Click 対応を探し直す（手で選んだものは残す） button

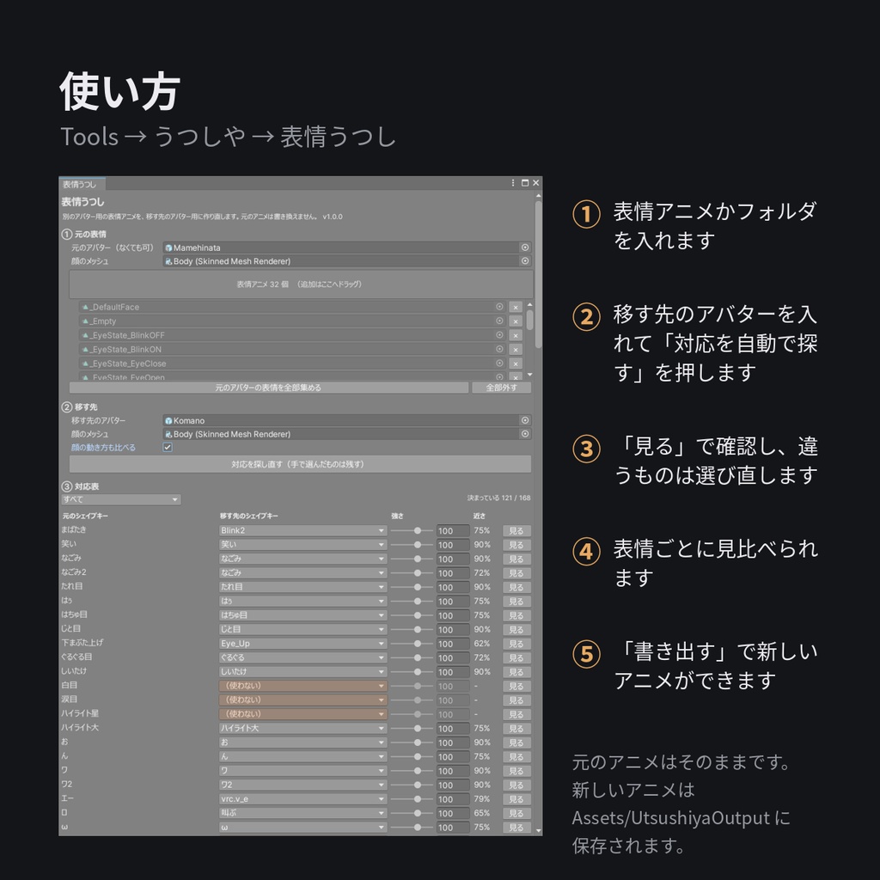pos(300,464)
